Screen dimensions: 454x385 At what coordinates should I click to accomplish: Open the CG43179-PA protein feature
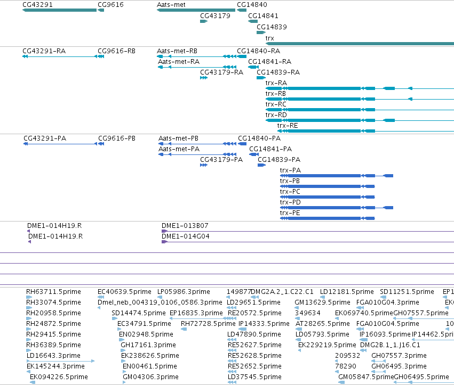[204, 165]
